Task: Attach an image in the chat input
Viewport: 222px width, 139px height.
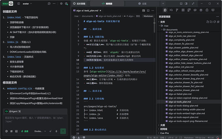Action: 16,131
